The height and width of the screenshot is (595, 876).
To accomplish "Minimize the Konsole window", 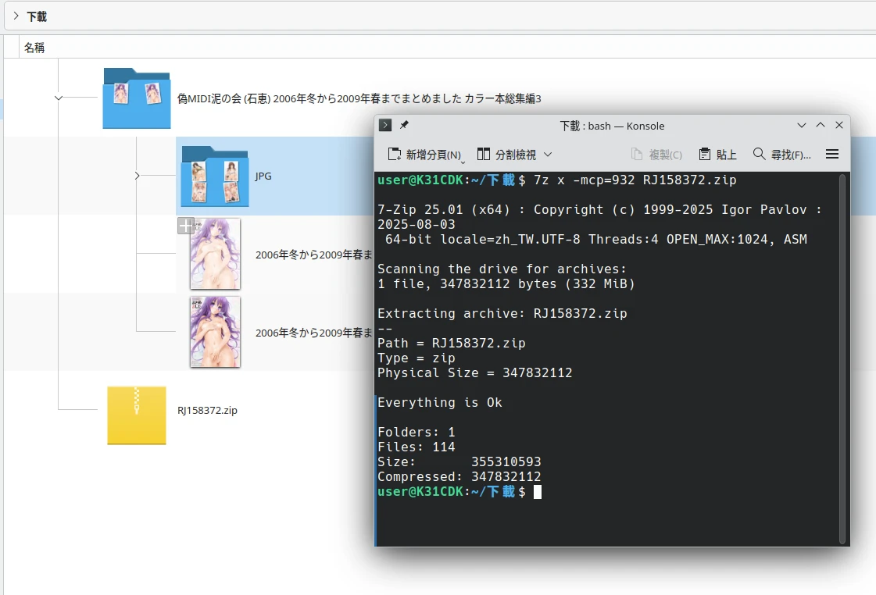I will point(802,126).
